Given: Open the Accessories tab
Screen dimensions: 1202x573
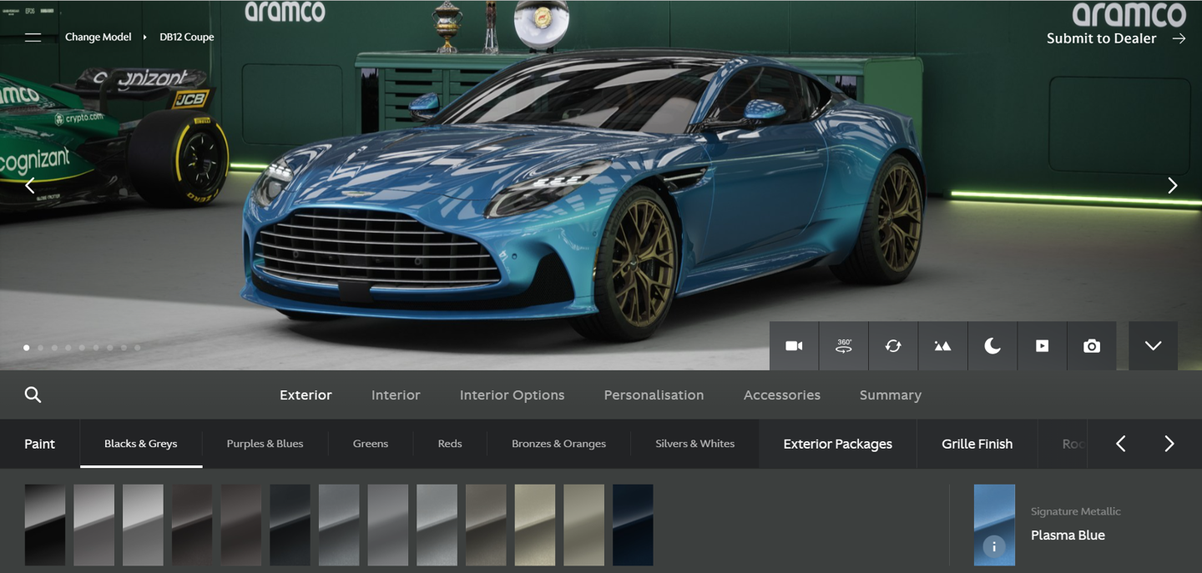Looking at the screenshot, I should pyautogui.click(x=782, y=395).
